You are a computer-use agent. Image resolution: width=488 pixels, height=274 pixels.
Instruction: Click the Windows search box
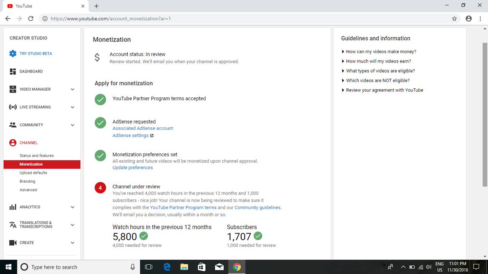coord(78,267)
